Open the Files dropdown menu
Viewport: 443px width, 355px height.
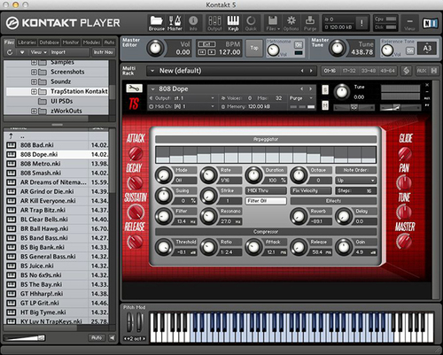273,23
